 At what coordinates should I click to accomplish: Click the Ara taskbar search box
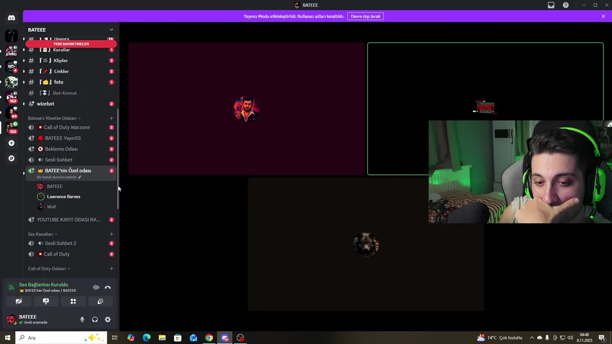coord(61,338)
